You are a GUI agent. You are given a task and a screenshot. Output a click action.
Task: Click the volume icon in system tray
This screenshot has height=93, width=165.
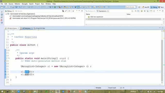tap(151, 91)
